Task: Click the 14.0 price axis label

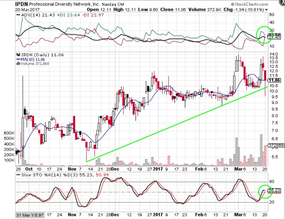Action: (x=274, y=54)
